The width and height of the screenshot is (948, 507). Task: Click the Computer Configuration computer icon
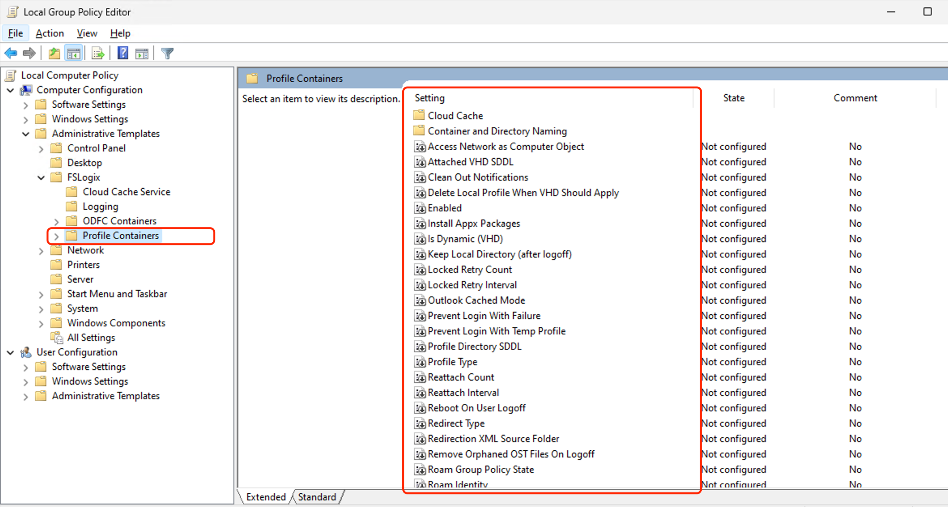(x=26, y=90)
